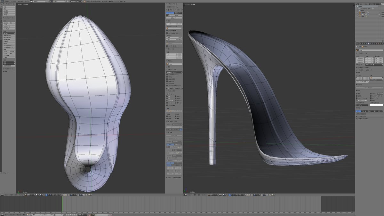The image size is (384, 216).
Task: Click the Blender logo icon in the top header
Action: click(84, 1)
